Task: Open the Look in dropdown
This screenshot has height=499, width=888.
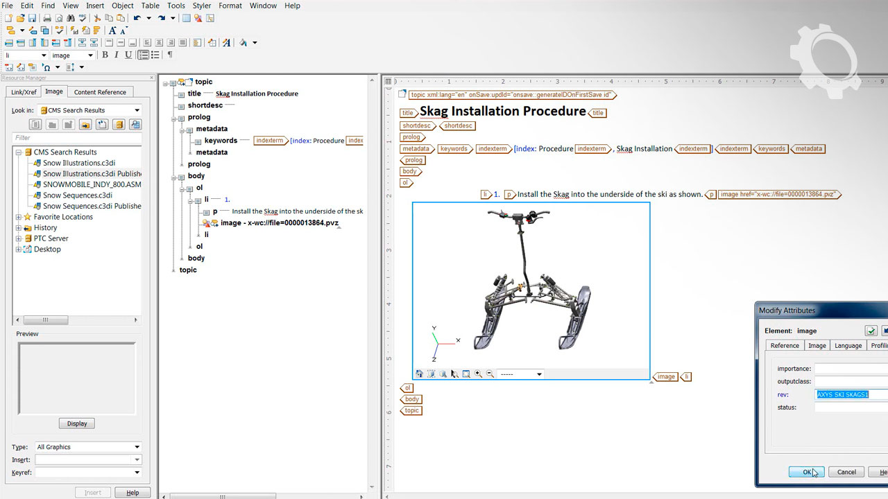Action: [137, 110]
